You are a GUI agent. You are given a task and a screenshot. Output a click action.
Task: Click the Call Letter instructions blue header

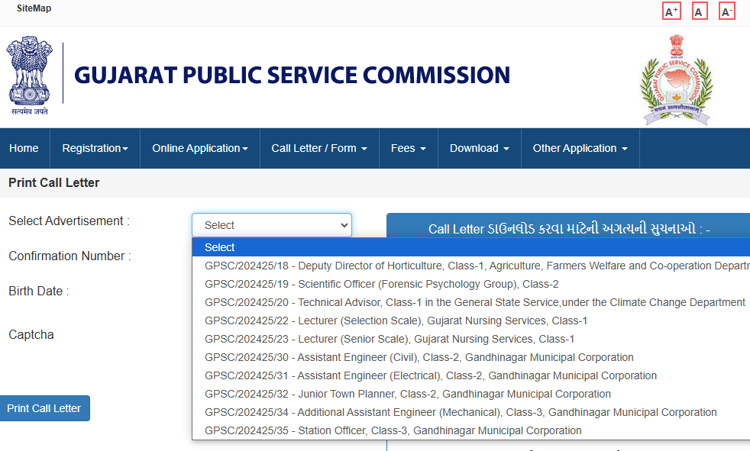(x=568, y=226)
